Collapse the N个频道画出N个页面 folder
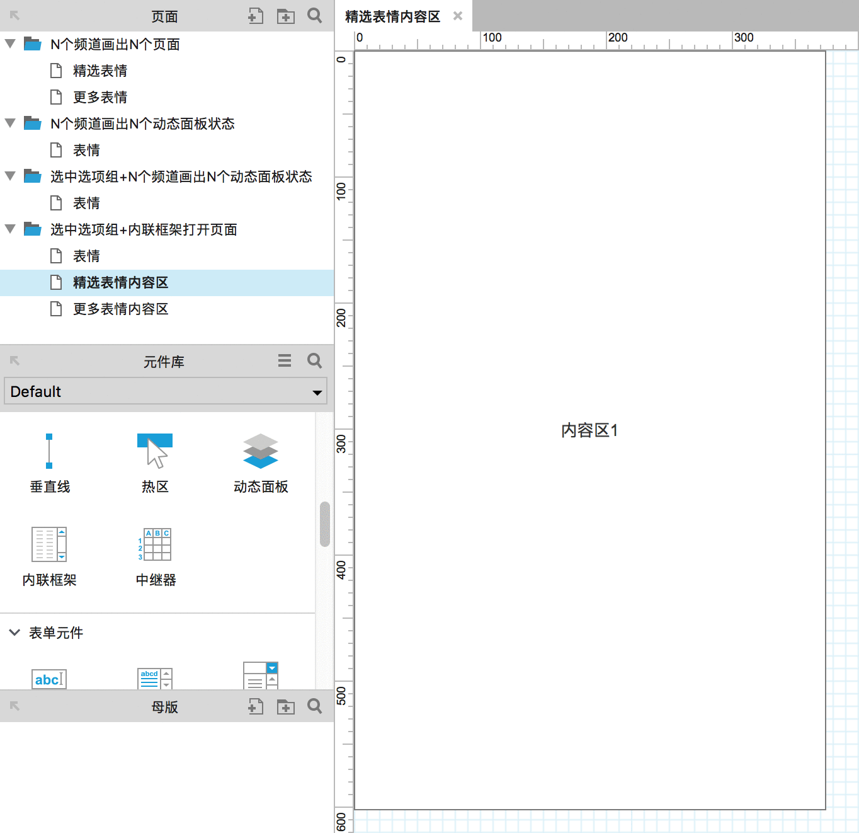The height and width of the screenshot is (833, 859). [10, 43]
